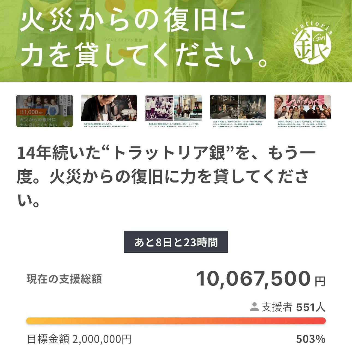Click the orange funding progress bar
This screenshot has height=354, width=352.
tap(176, 321)
